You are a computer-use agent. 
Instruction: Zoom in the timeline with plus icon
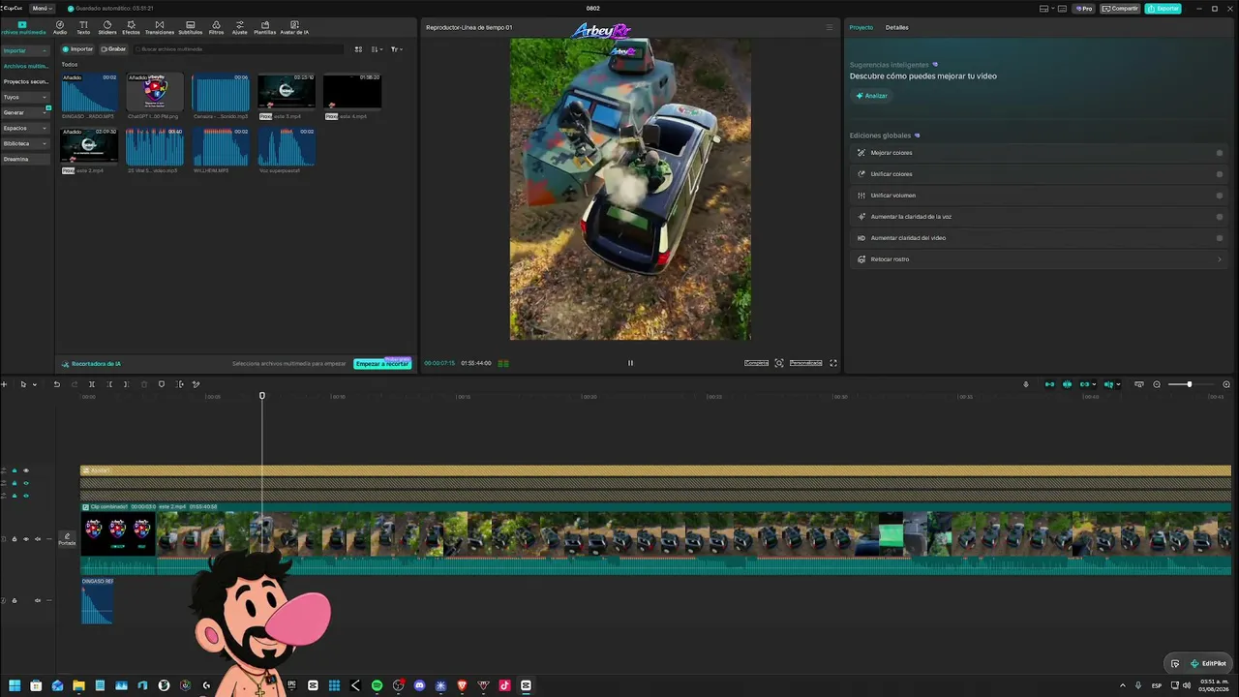coord(1226,384)
